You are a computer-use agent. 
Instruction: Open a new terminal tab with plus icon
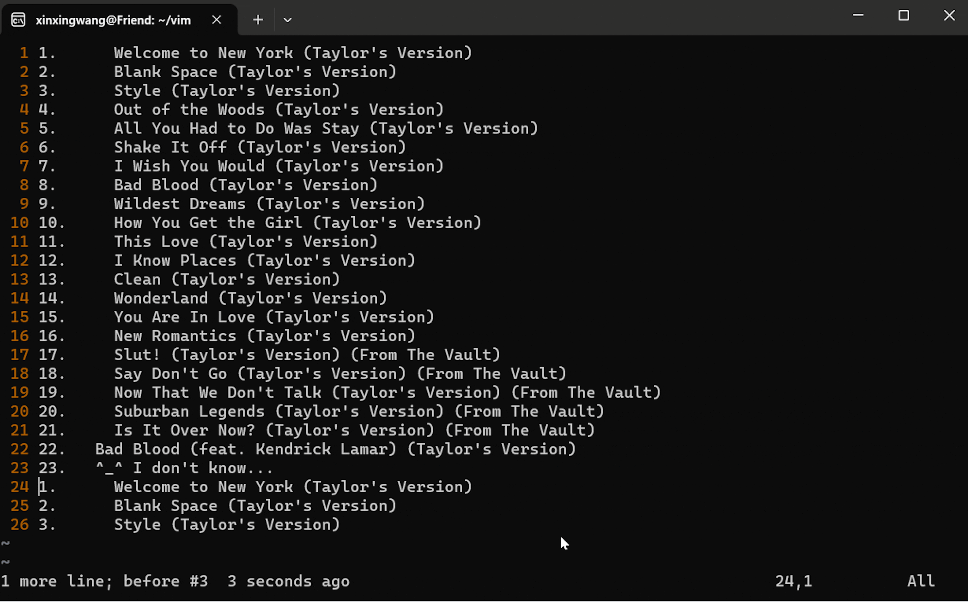(x=258, y=19)
